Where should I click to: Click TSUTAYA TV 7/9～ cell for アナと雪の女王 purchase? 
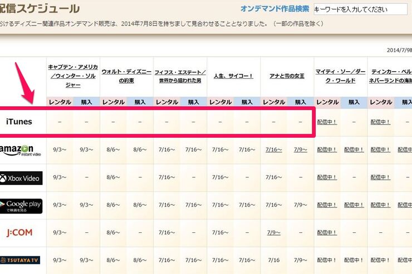[300, 260]
